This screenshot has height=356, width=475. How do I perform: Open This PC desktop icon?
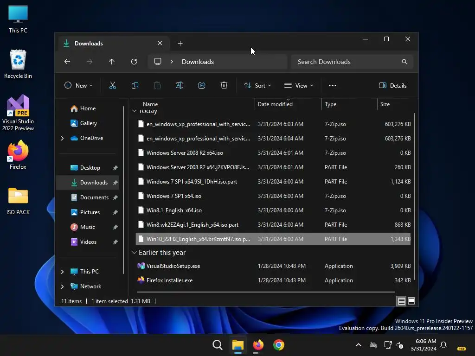18,19
